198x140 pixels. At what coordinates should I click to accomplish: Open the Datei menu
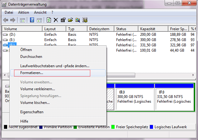pyautogui.click(x=9, y=12)
